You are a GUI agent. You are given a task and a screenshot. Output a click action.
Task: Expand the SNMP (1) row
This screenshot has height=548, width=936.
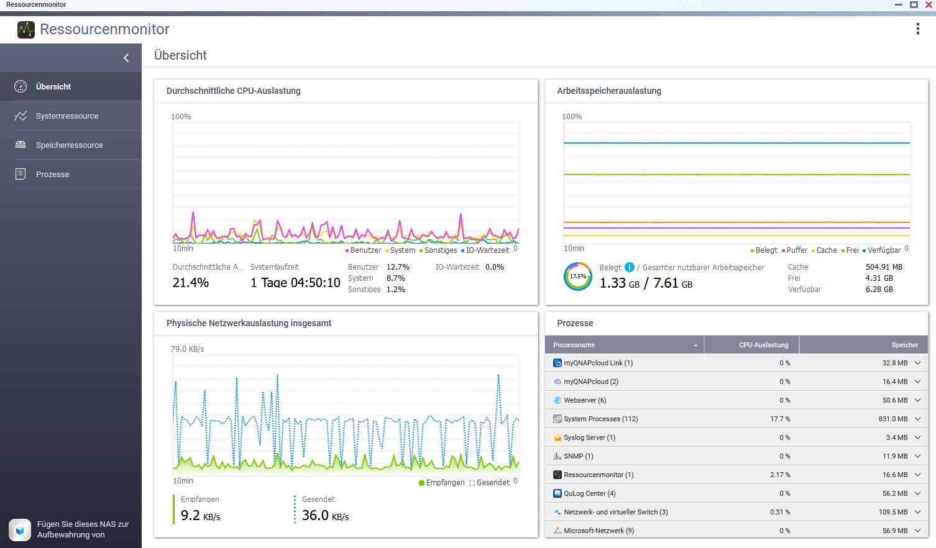(x=917, y=456)
